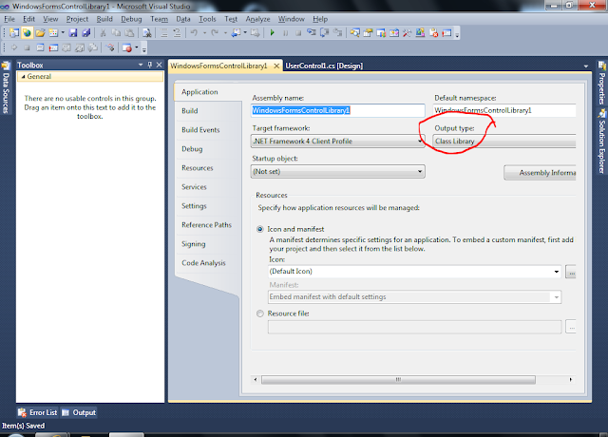
Task: Click the horizontal scrollbar thumb
Action: pyautogui.click(x=398, y=380)
